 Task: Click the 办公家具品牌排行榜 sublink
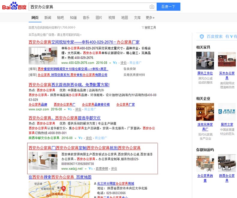[96, 105]
